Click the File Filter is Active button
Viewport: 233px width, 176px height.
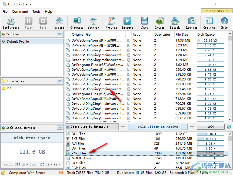158,127
